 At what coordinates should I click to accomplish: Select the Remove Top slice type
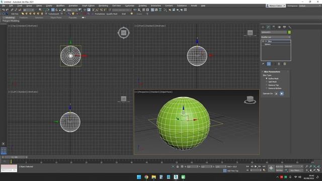click(267, 85)
